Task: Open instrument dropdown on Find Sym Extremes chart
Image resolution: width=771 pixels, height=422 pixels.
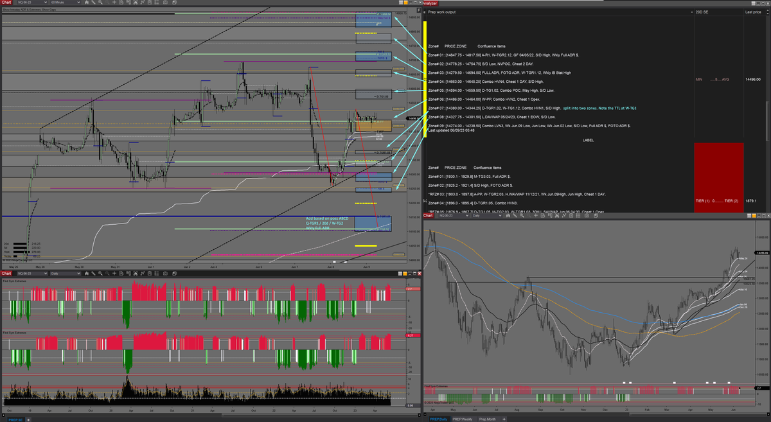Action: (32, 273)
